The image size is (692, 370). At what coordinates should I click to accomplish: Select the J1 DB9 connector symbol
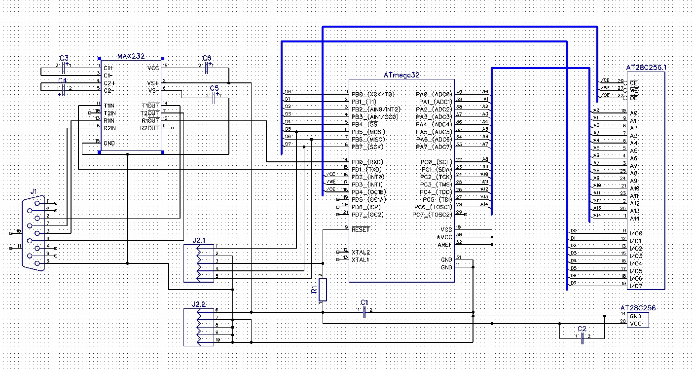click(x=35, y=232)
